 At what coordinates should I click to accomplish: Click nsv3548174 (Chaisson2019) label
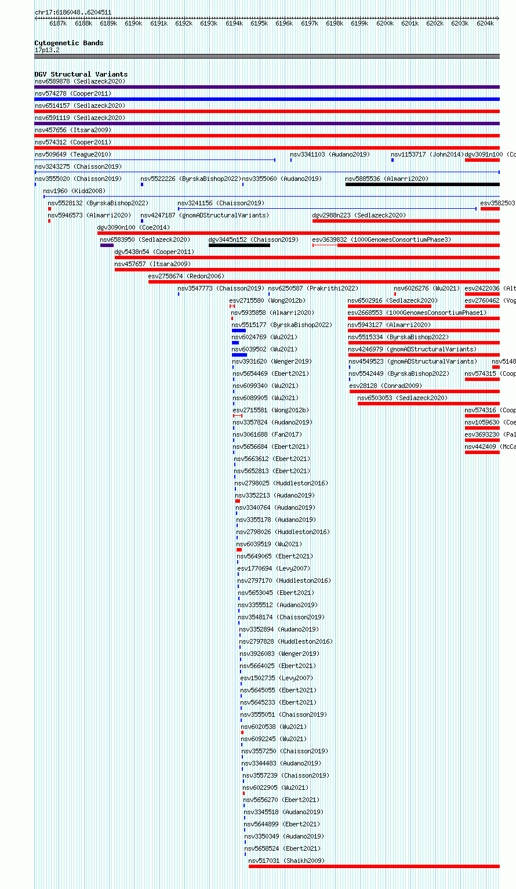click(282, 618)
